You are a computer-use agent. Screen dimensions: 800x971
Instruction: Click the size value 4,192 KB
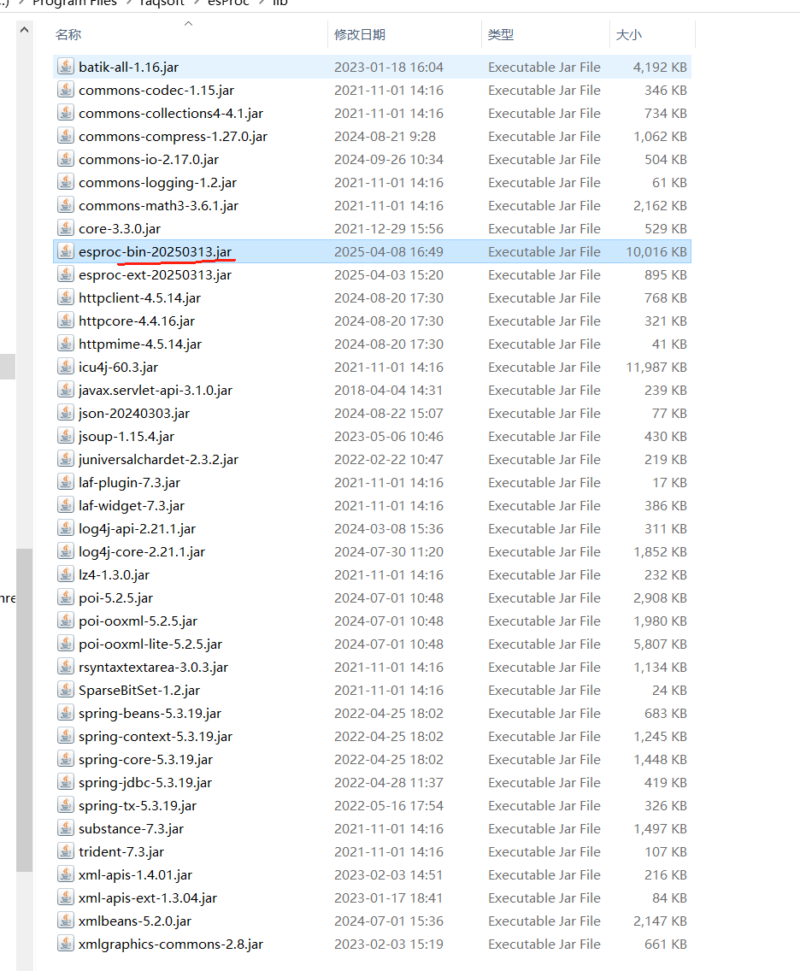click(660, 67)
